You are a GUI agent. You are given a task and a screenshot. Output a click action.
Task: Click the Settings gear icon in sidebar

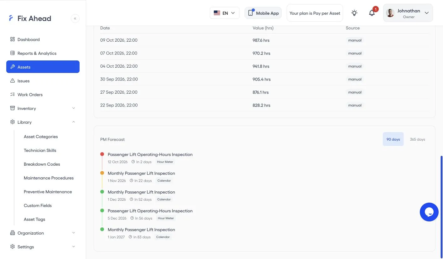13,246
